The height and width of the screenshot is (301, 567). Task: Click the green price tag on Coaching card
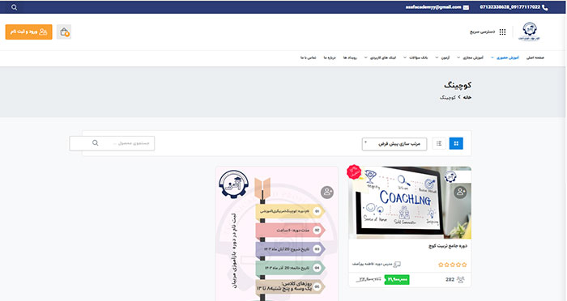click(x=397, y=279)
